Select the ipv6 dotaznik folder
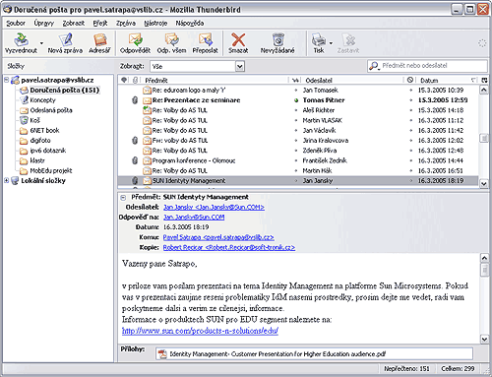 click(43, 151)
